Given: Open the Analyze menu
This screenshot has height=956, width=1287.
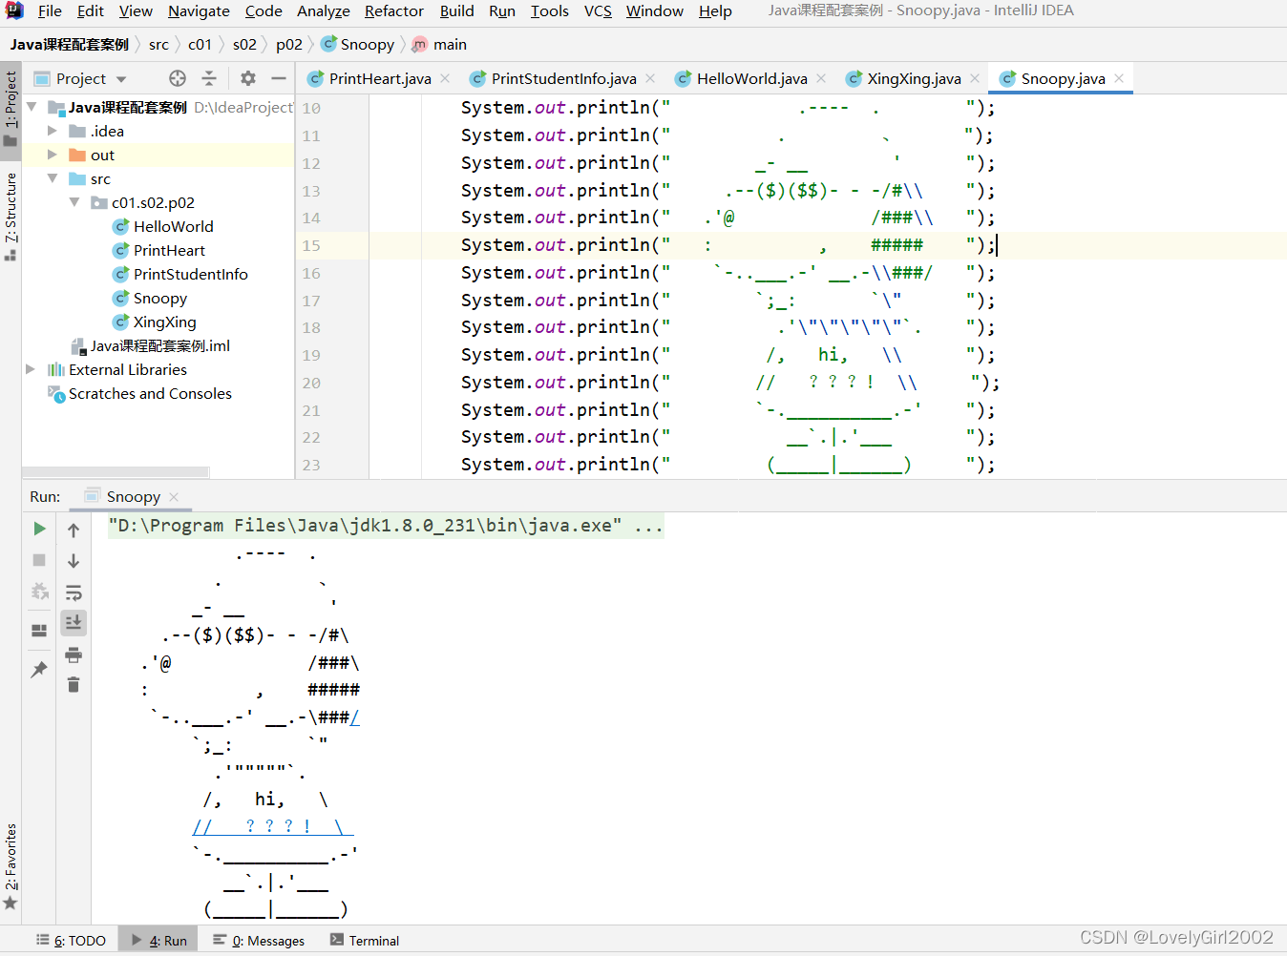Looking at the screenshot, I should point(324,10).
